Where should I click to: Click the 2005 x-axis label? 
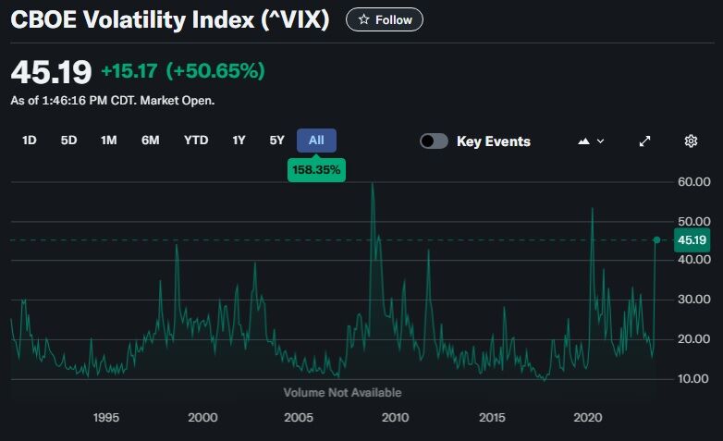click(299, 418)
